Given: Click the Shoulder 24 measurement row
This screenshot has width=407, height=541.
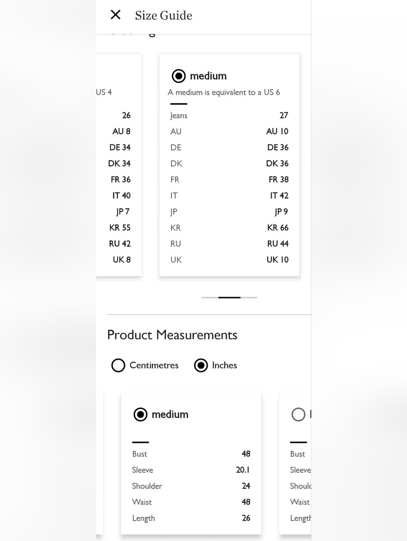Looking at the screenshot, I should coord(191,486).
